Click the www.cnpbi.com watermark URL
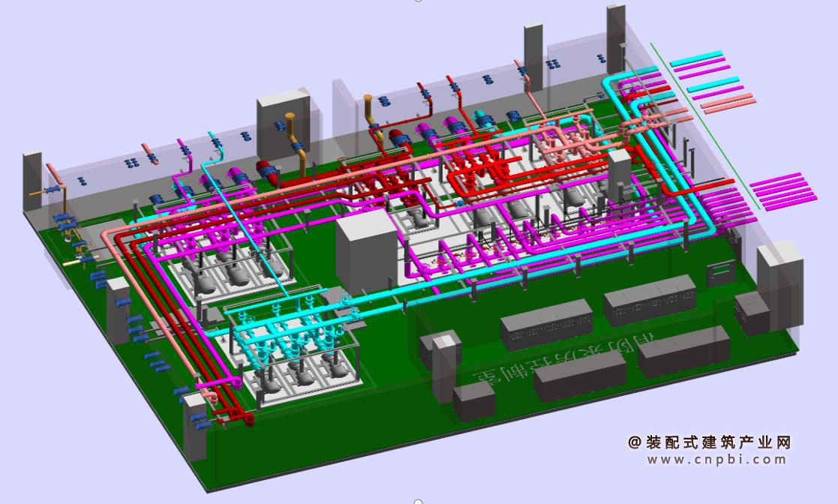The width and height of the screenshot is (838, 504). 716,459
